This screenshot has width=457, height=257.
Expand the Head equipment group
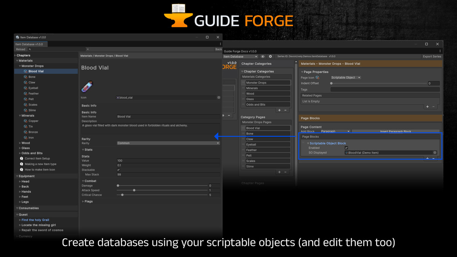point(20,182)
